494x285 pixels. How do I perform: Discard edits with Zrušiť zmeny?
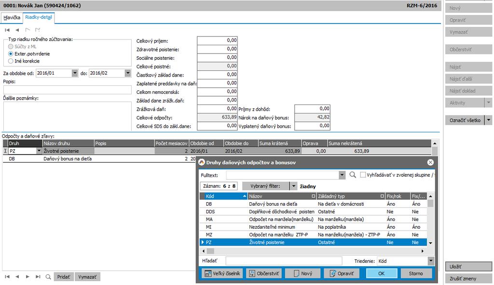tap(468, 279)
